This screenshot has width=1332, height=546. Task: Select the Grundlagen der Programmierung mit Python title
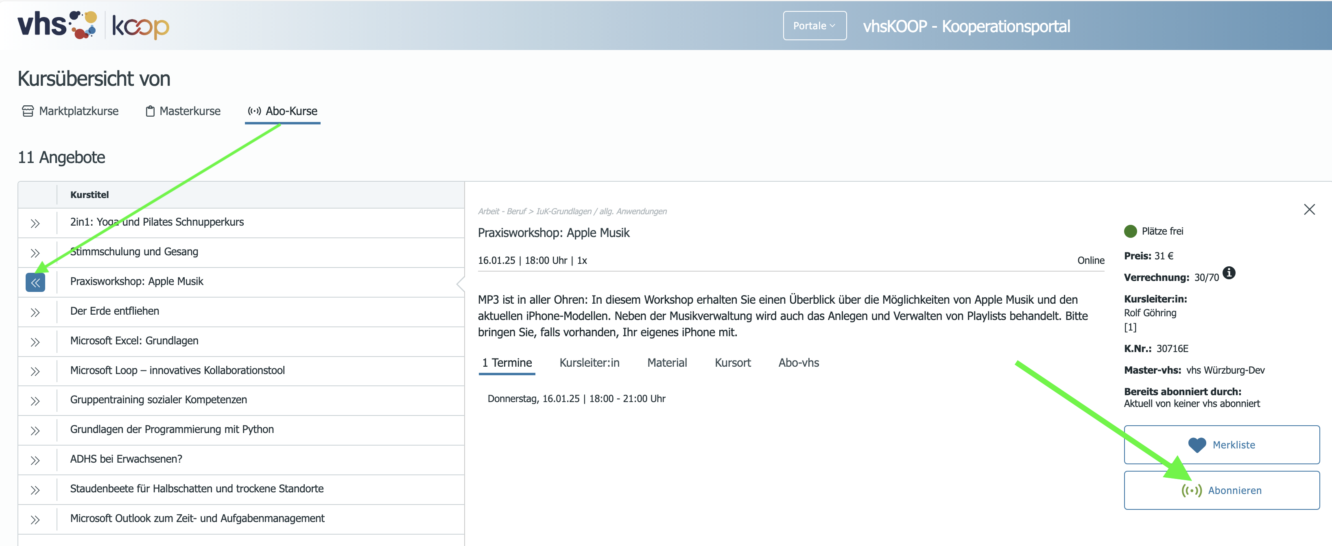click(172, 429)
